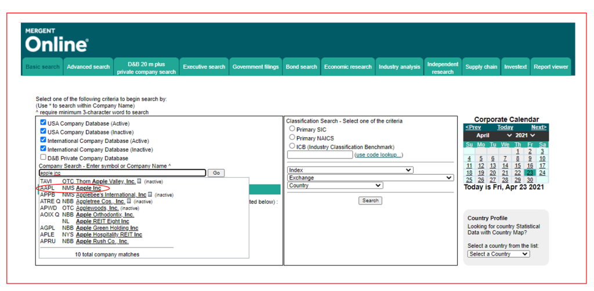Viewport: 594px width, 291px height.
Task: Select Thorn Apple Valley, Inc. suggestion
Action: pos(106,182)
